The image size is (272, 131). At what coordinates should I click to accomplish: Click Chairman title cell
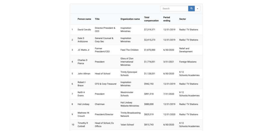coord(100,104)
